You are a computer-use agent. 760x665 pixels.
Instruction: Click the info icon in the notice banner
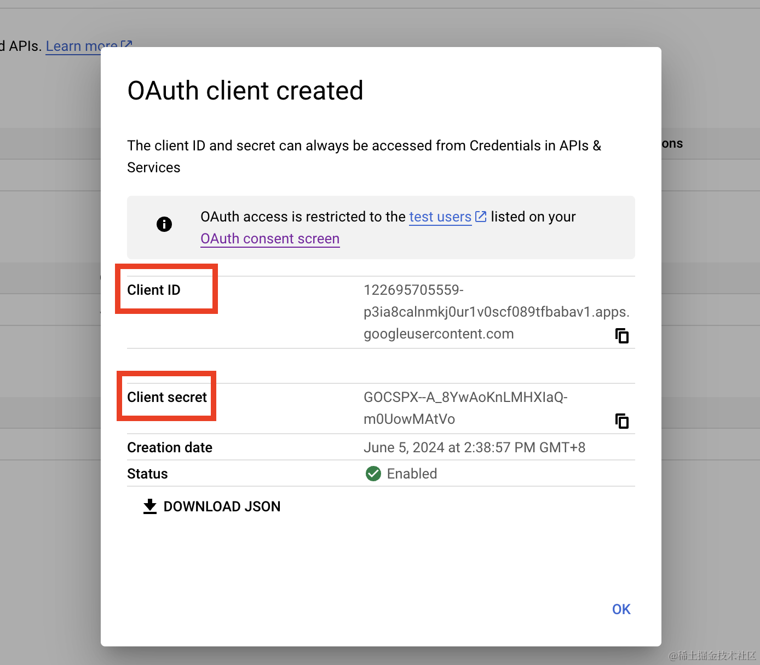[x=164, y=224]
